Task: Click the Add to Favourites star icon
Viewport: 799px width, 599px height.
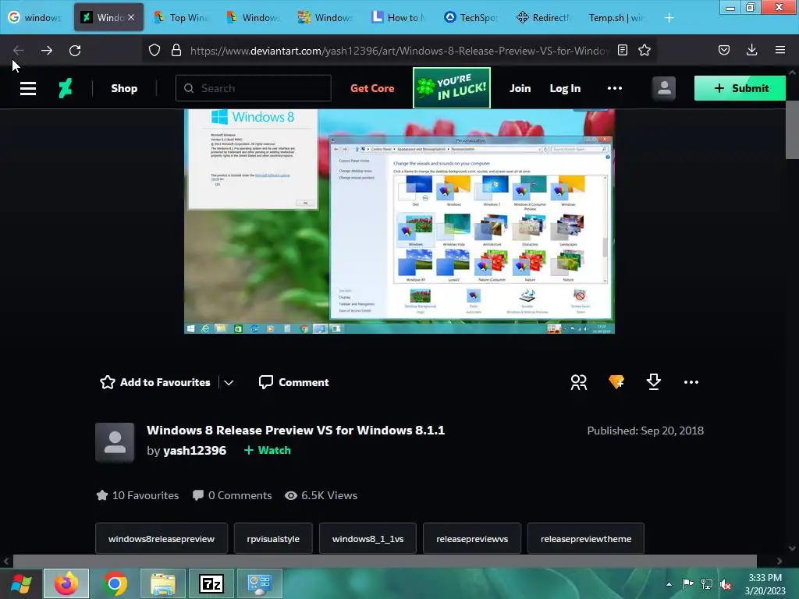Action: 108,382
